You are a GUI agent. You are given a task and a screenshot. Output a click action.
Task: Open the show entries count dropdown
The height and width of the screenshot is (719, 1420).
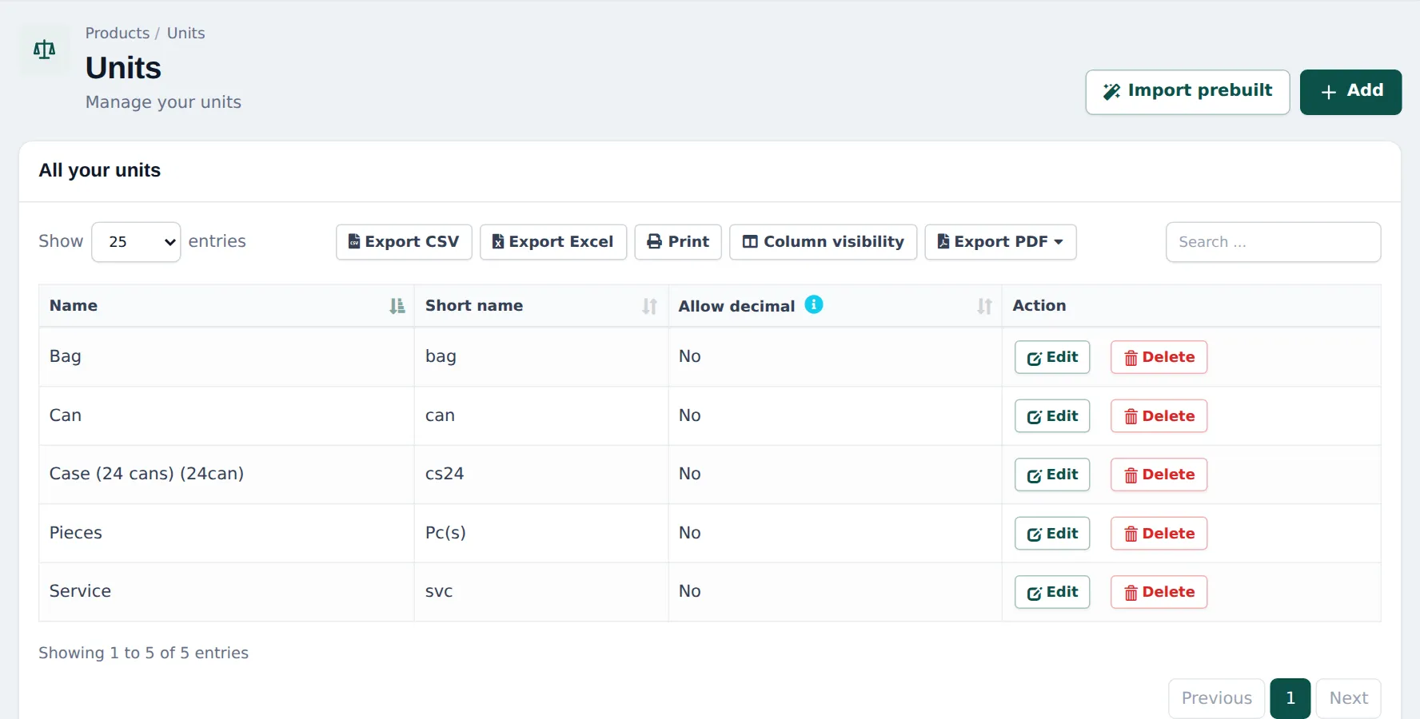[x=136, y=242]
